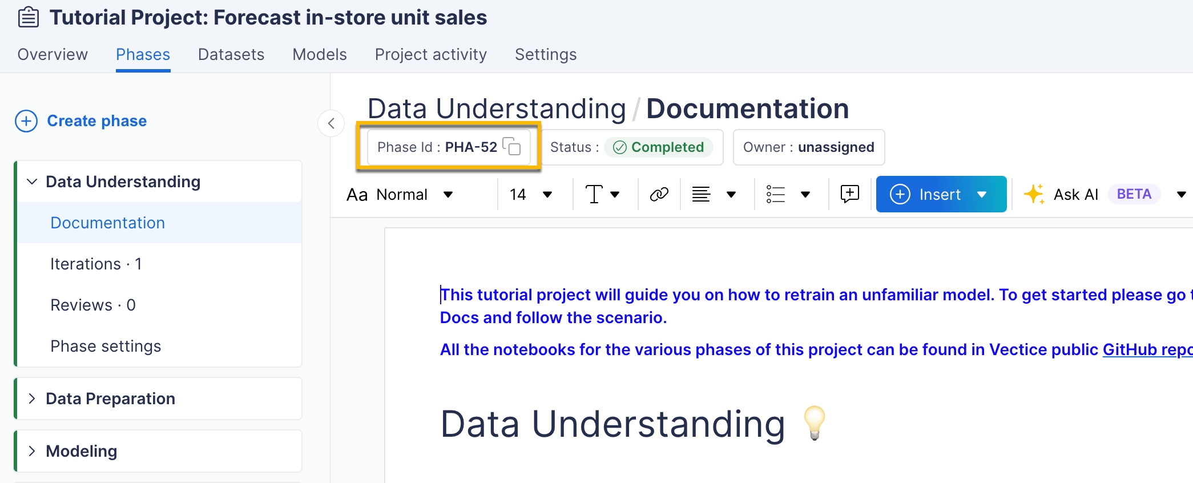Open the text alignment icon

tap(701, 195)
